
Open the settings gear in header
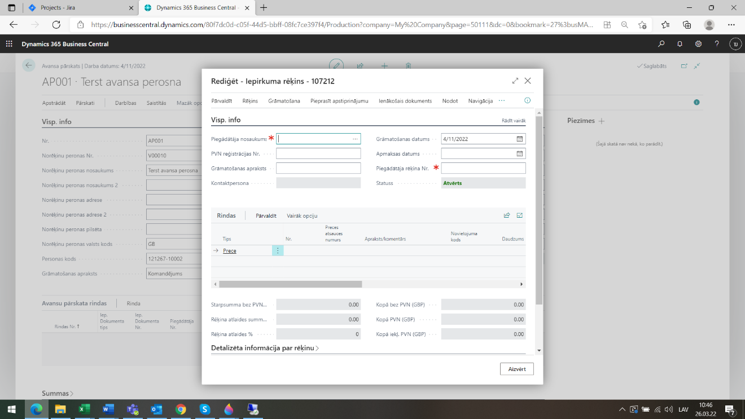698,44
